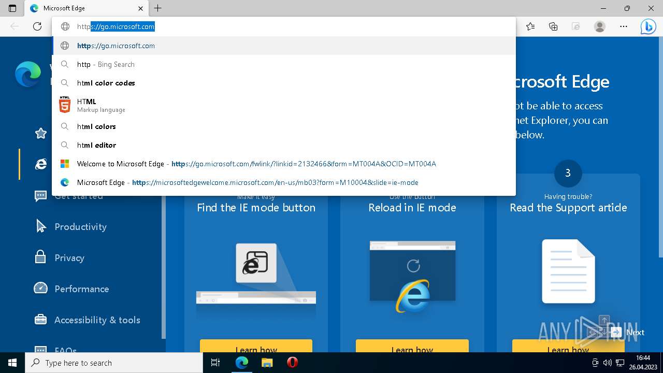Click the cursor icon beside Productivity
The image size is (663, 373).
coord(41,226)
